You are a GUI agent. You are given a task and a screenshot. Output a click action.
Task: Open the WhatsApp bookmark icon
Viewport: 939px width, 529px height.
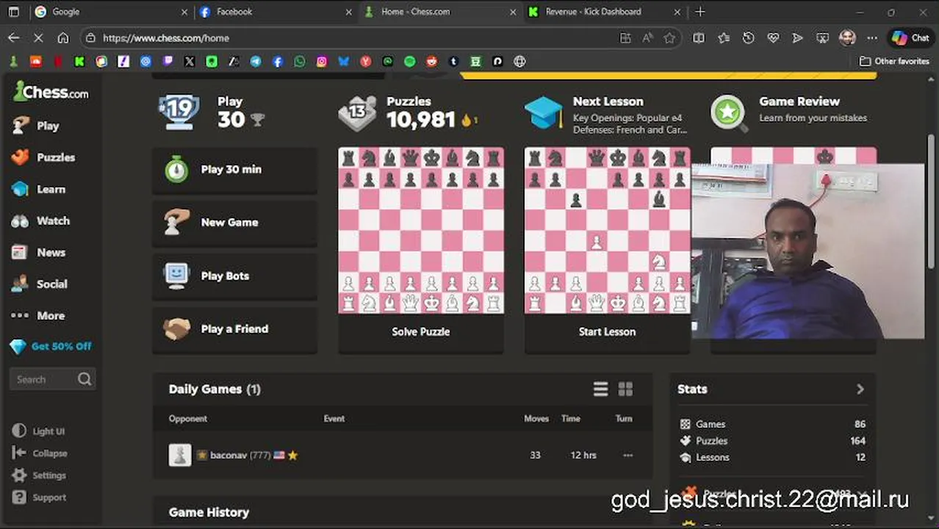coord(300,62)
